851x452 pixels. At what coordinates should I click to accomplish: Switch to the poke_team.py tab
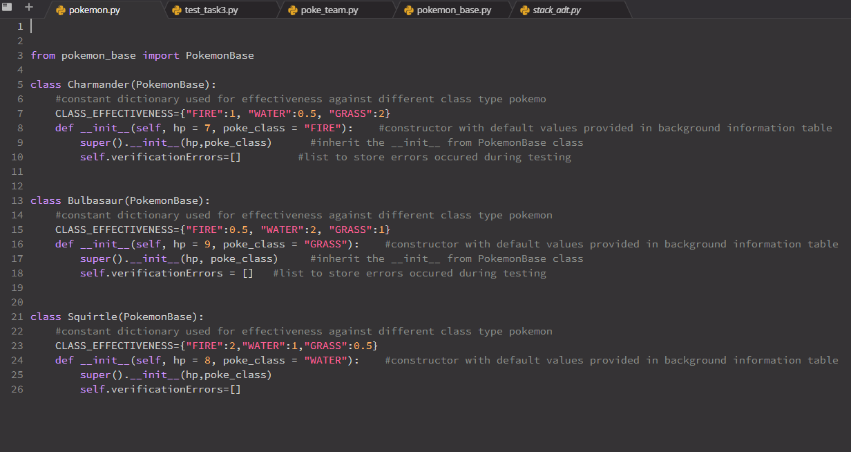(330, 10)
